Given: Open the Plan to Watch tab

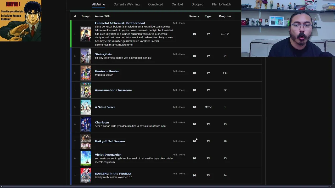Looking at the screenshot, I should point(221,4).
